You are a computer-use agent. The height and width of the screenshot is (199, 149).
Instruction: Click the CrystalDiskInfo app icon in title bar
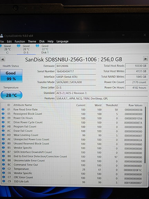1,36
